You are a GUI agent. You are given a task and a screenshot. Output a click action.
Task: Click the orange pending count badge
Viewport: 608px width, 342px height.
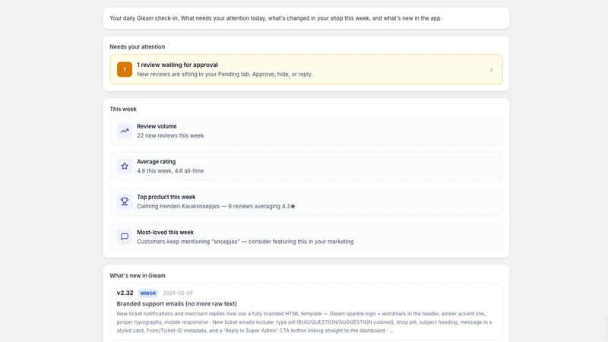click(125, 69)
